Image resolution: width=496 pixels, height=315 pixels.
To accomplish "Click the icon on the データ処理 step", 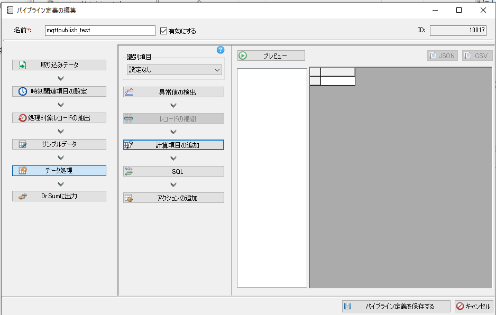I will pyautogui.click(x=22, y=171).
